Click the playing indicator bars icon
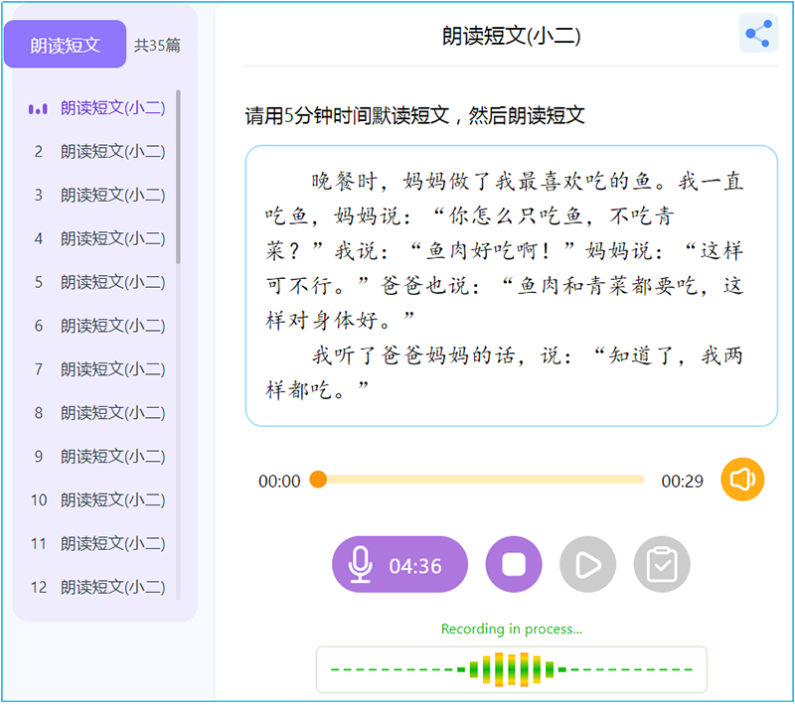Screen dimensions: 795x705 [38, 108]
